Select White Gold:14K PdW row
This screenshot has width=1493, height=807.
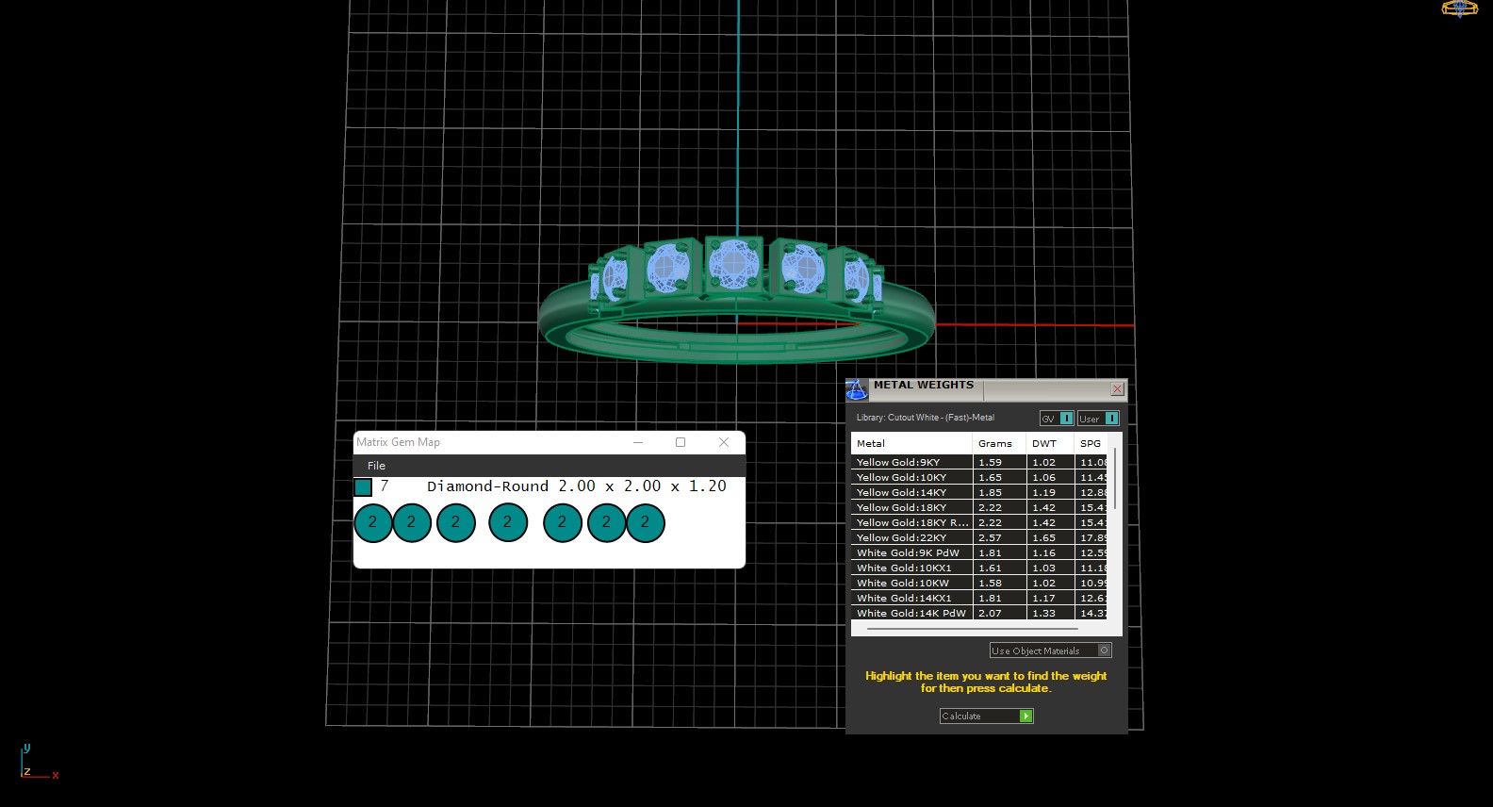click(911, 613)
